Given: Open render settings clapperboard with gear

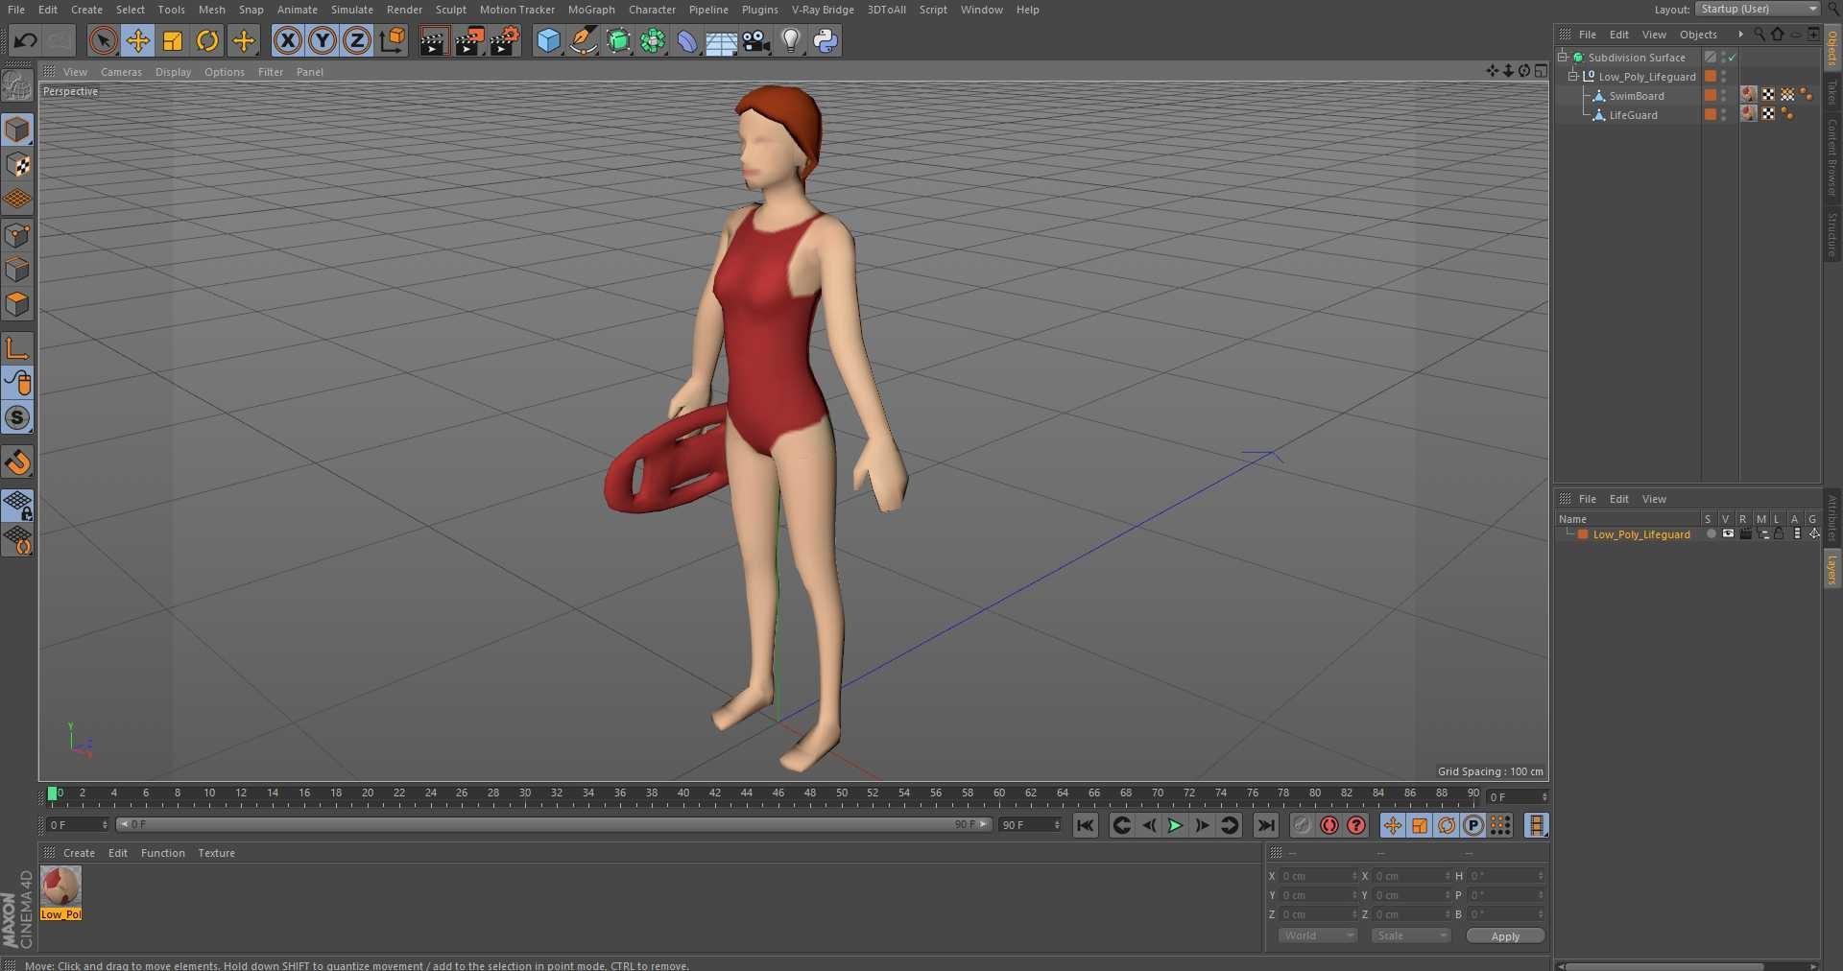Looking at the screenshot, I should coord(505,40).
